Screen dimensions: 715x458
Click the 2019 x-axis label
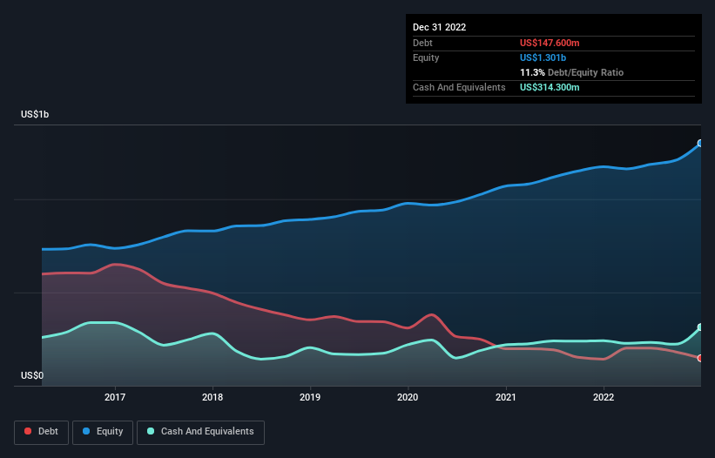(310, 397)
